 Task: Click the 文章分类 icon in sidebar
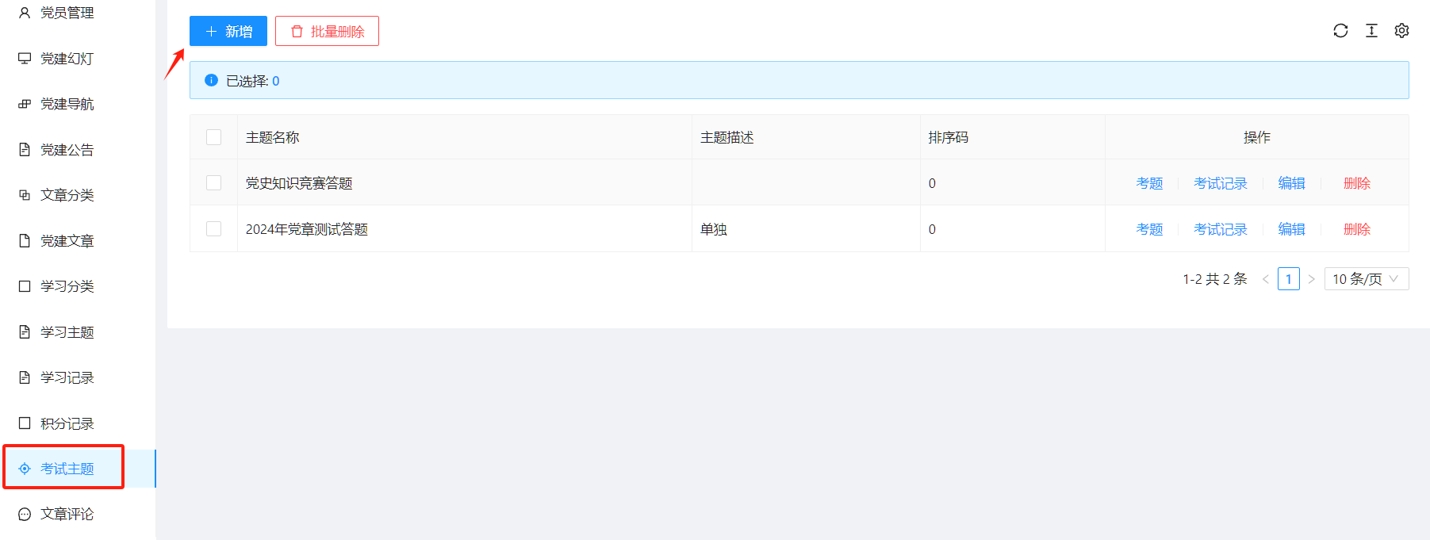[x=25, y=195]
